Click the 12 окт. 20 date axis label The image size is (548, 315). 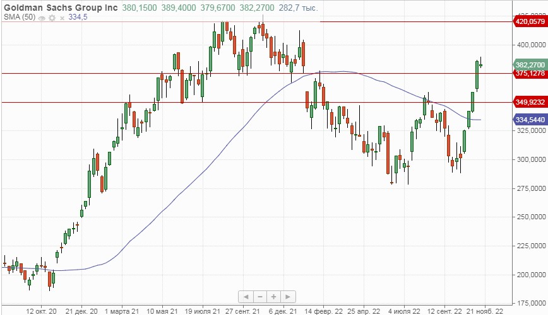(42, 311)
